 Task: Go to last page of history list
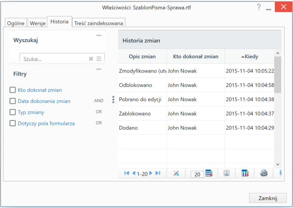(x=158, y=173)
